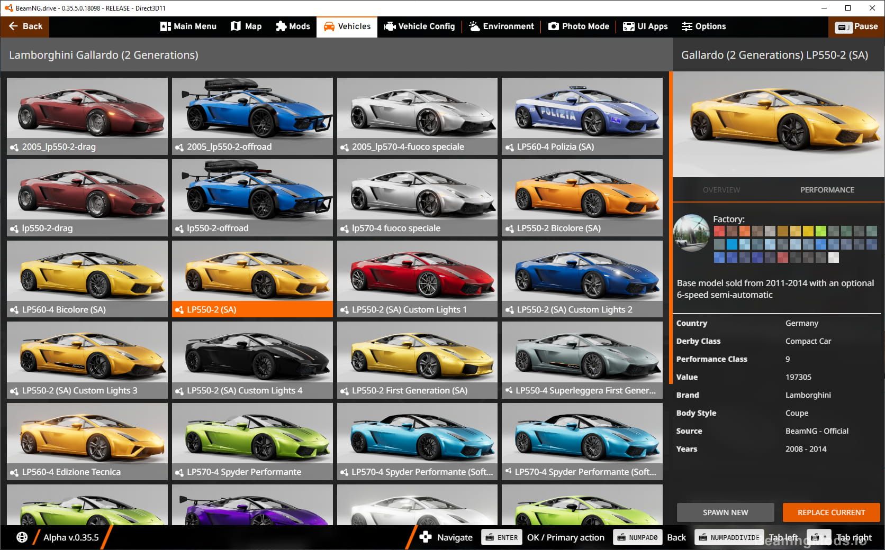885x550 pixels.
Task: Pick the bright orange factory swatch
Action: tap(744, 231)
